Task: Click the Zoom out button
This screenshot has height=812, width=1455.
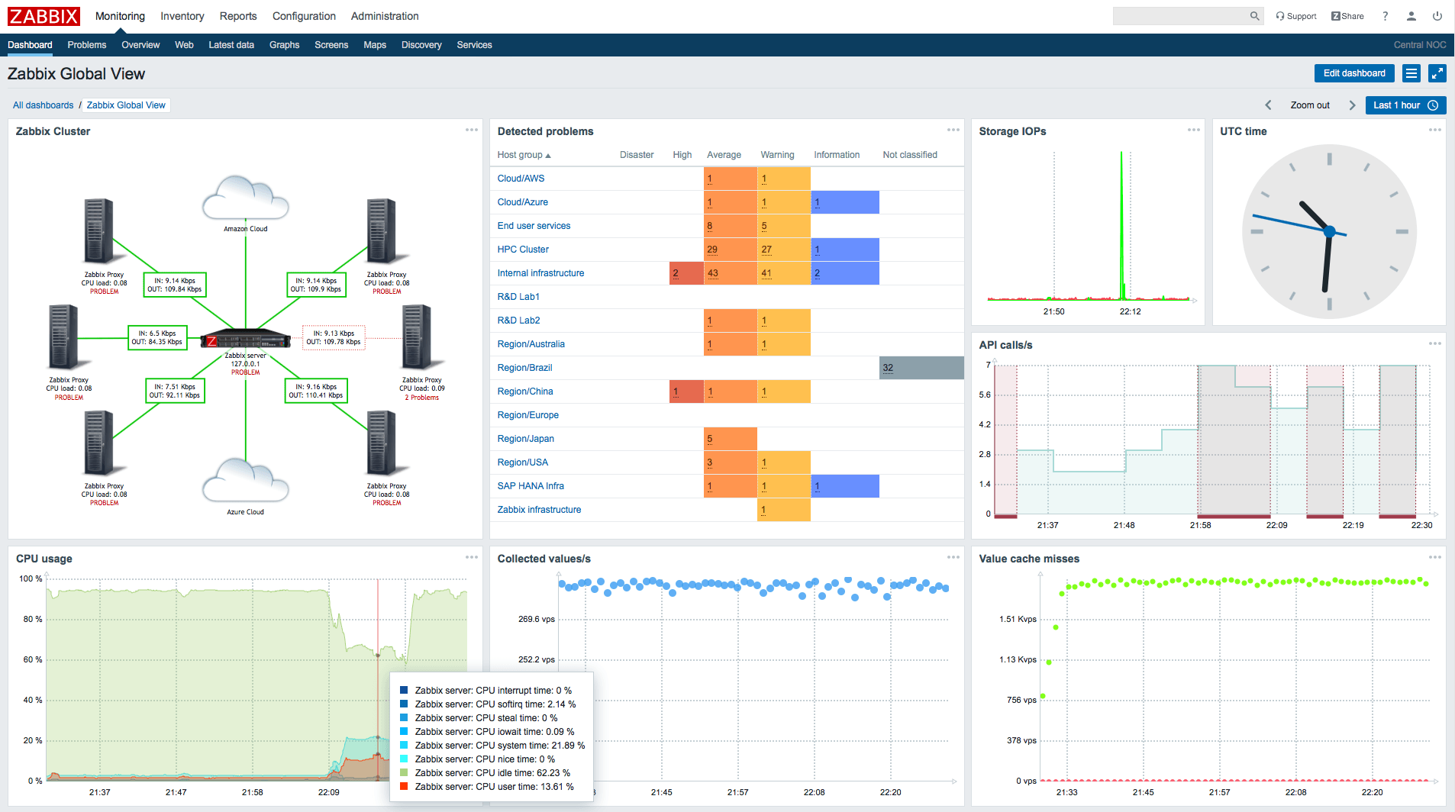Action: [x=1310, y=105]
